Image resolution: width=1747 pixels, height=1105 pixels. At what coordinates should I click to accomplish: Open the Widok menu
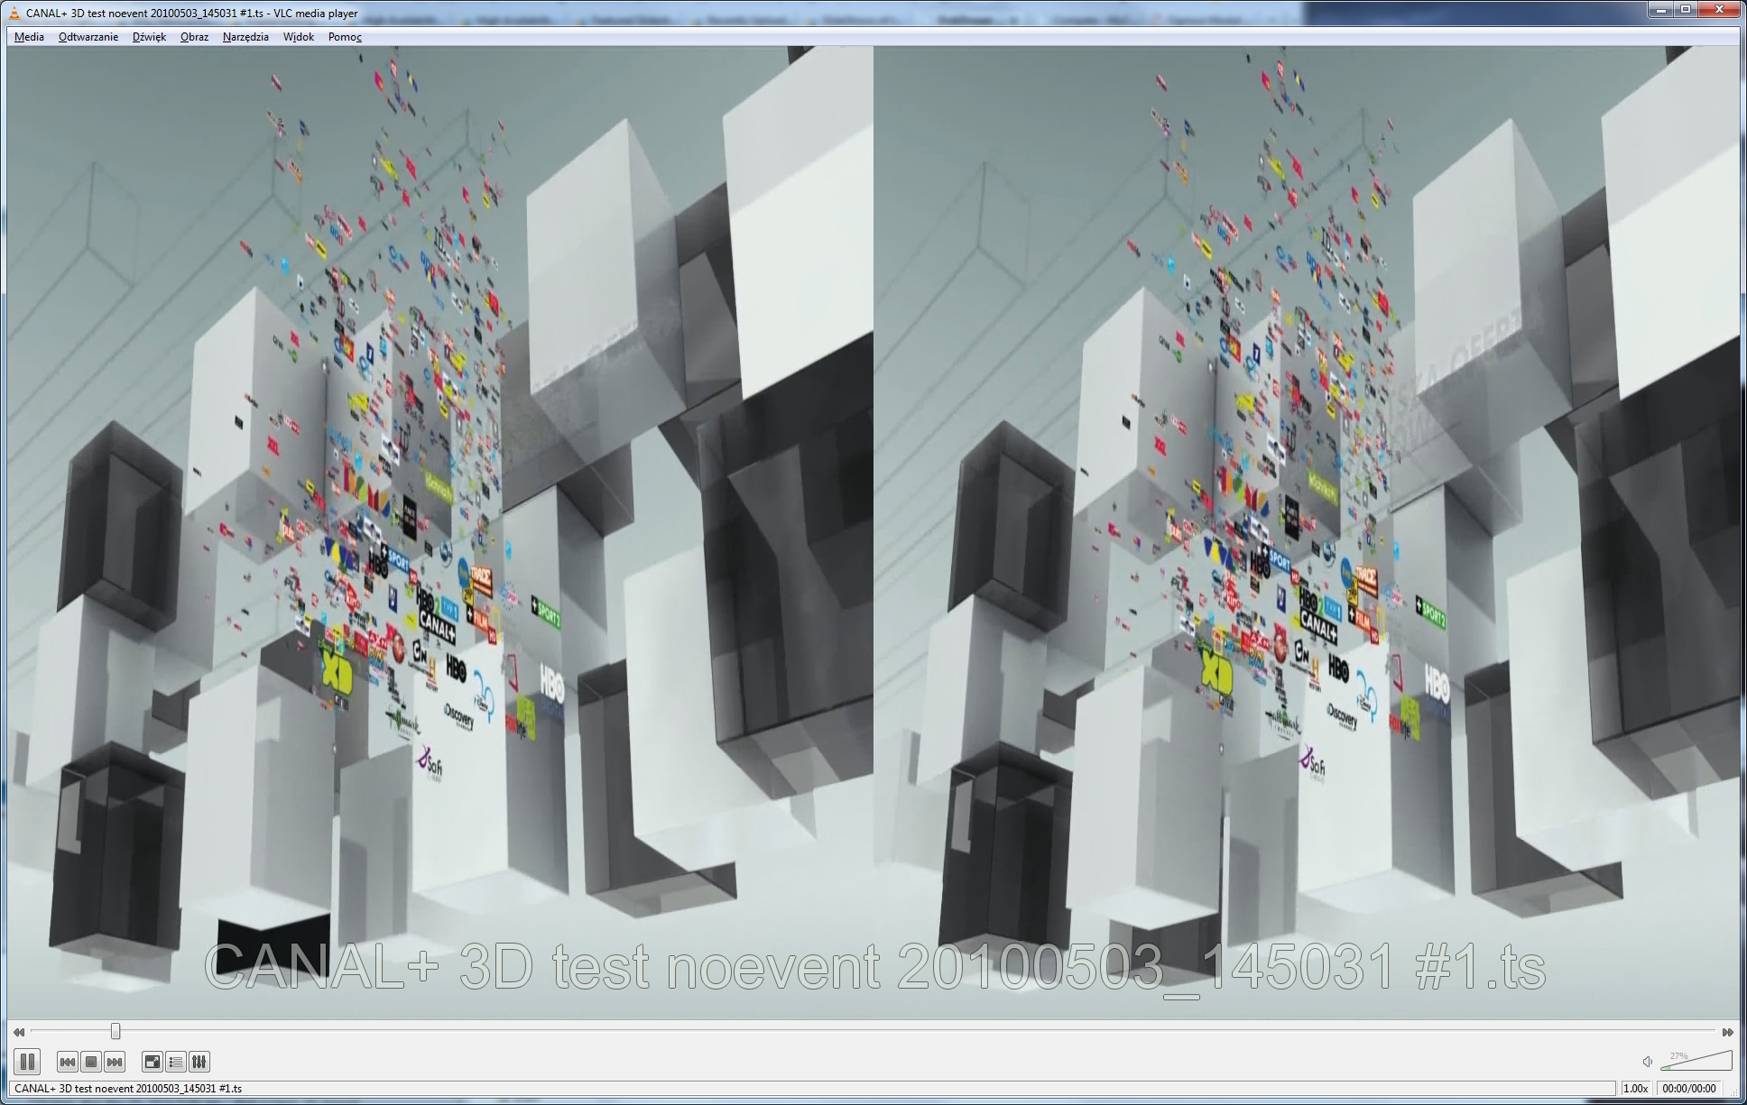(x=298, y=37)
